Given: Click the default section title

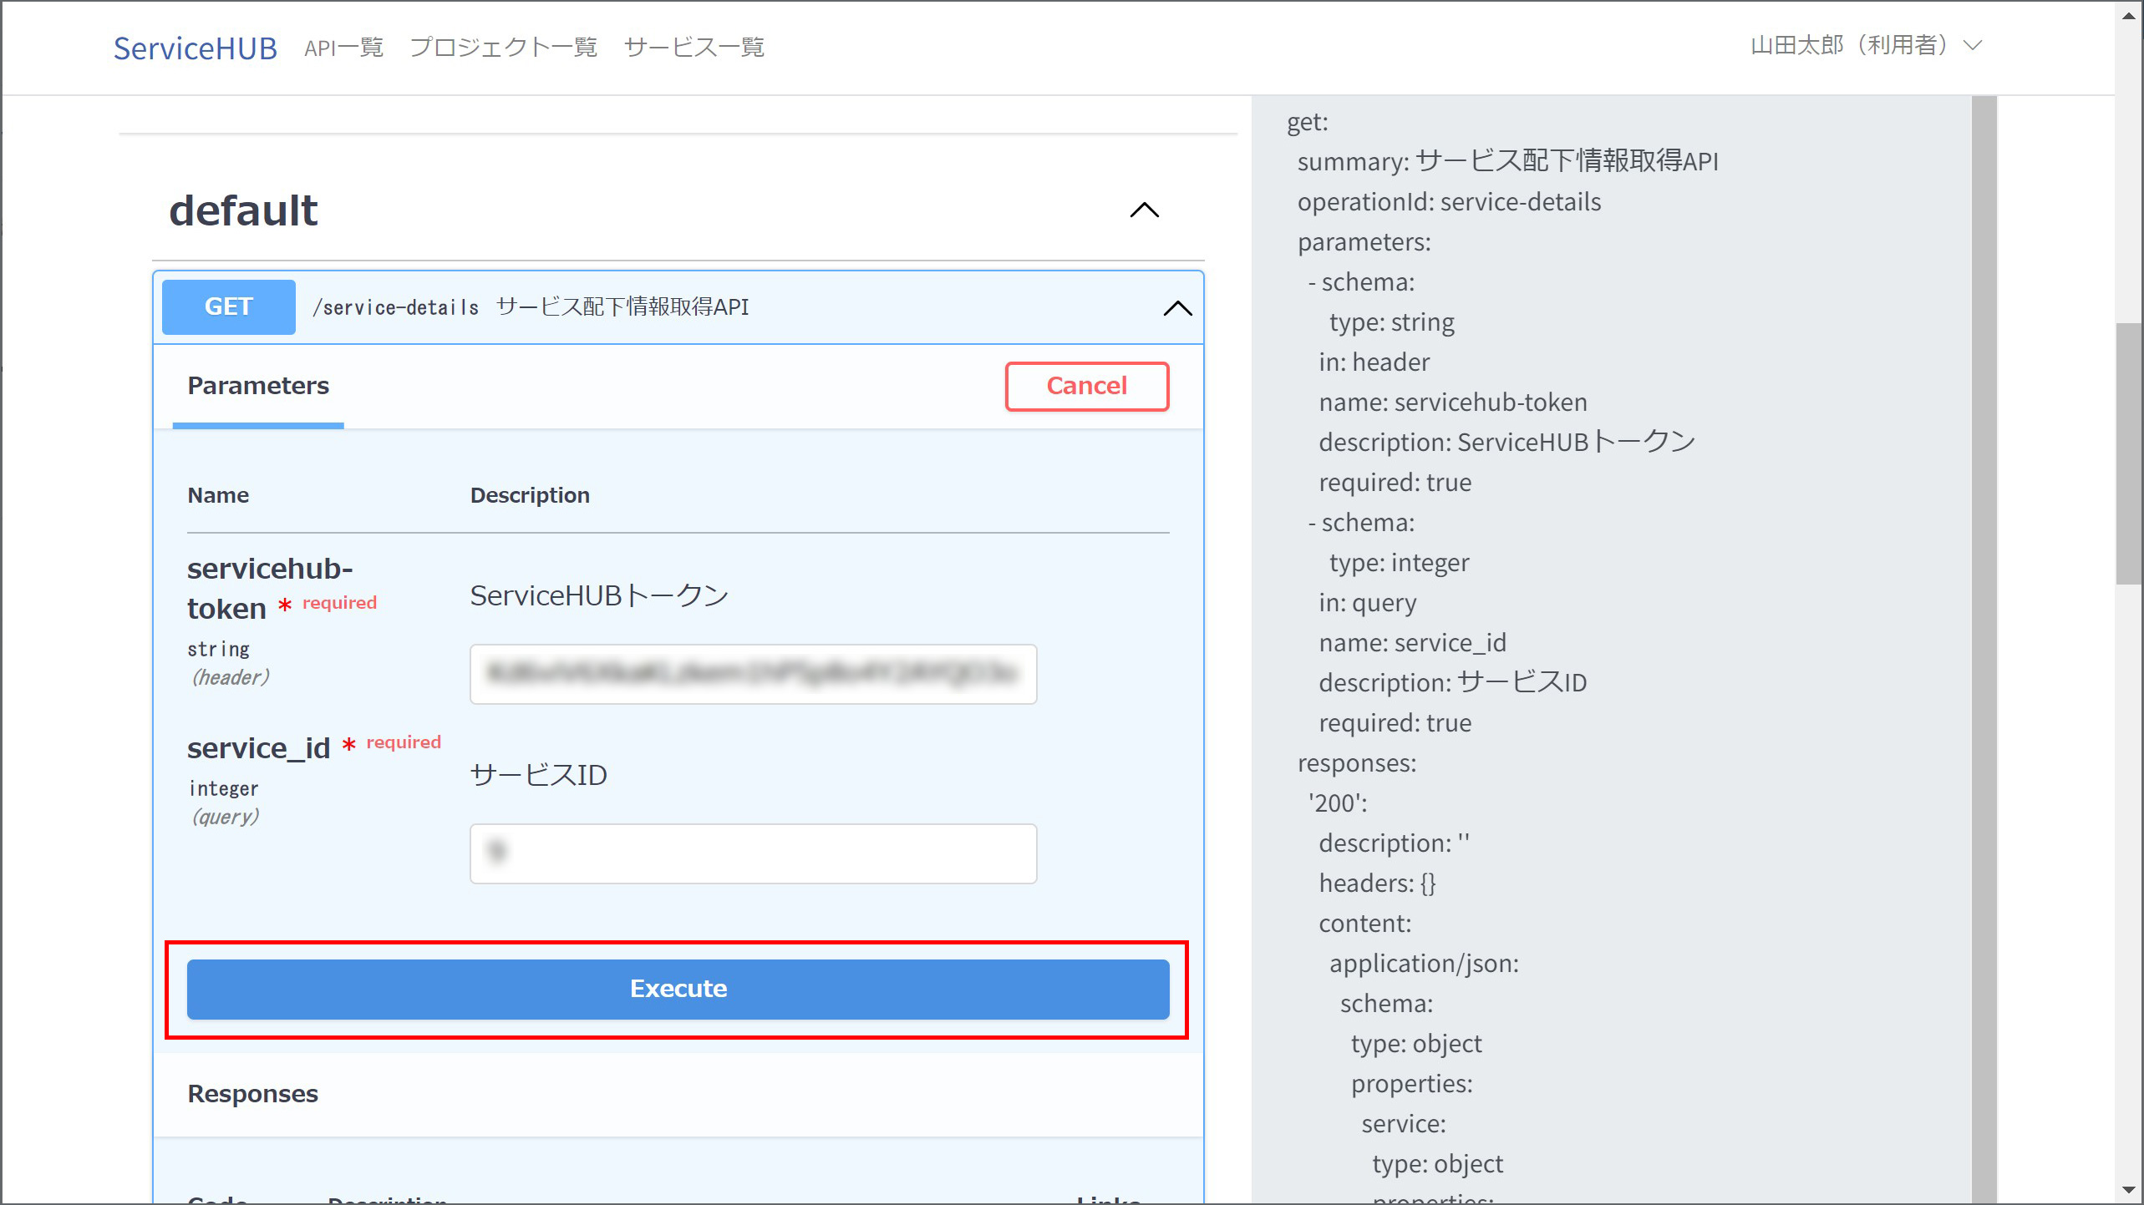Looking at the screenshot, I should pos(243,210).
